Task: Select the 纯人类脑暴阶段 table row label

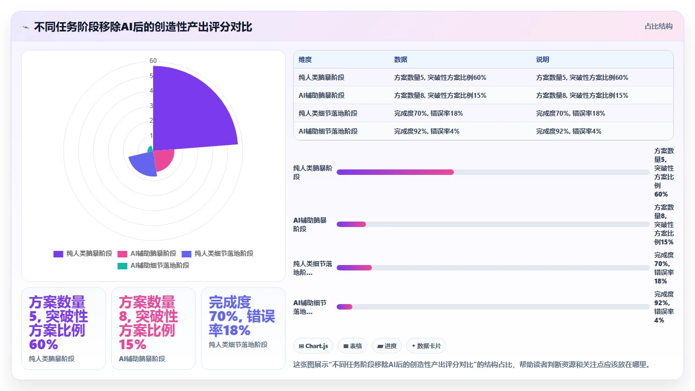Action: coord(321,78)
